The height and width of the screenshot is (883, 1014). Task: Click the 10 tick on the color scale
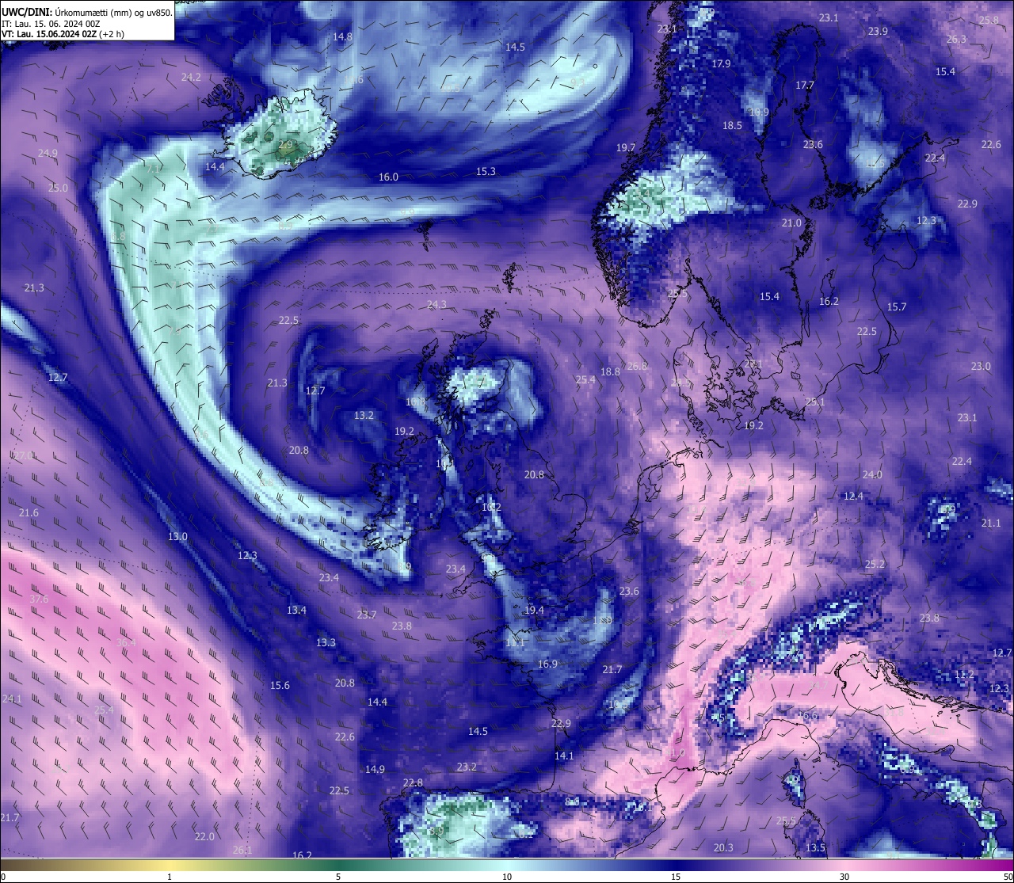[x=507, y=877]
